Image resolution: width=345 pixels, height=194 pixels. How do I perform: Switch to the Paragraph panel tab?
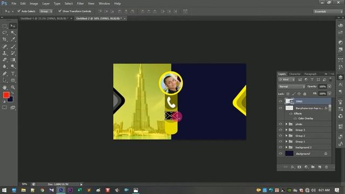(310, 74)
